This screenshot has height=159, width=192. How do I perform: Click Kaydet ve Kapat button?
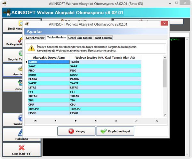coord(115,131)
